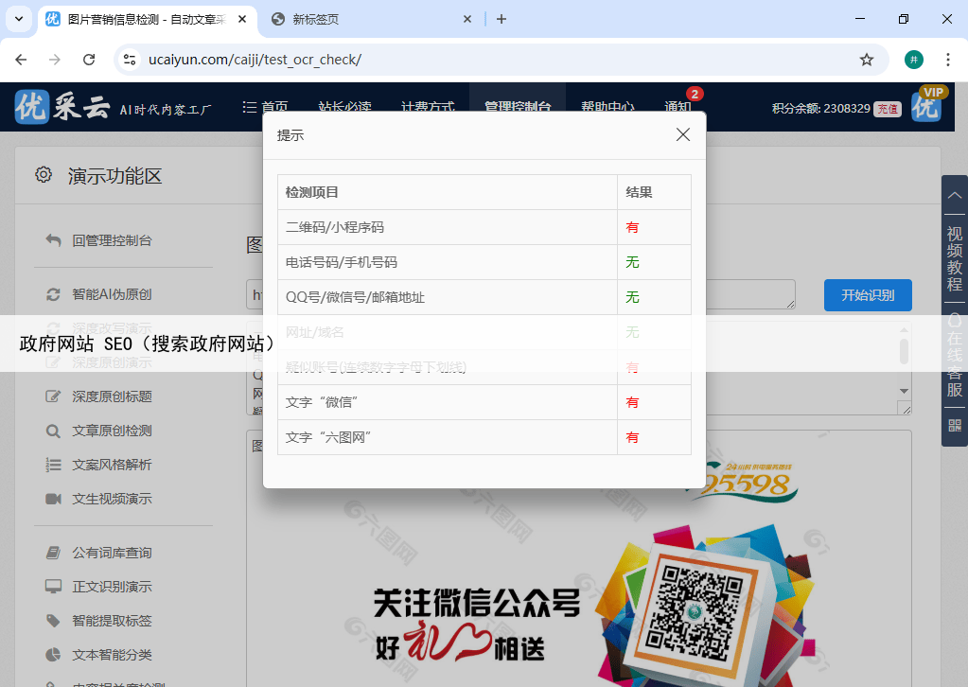Click the 深度原创标题 edit icon
This screenshot has height=687, width=968.
click(54, 396)
